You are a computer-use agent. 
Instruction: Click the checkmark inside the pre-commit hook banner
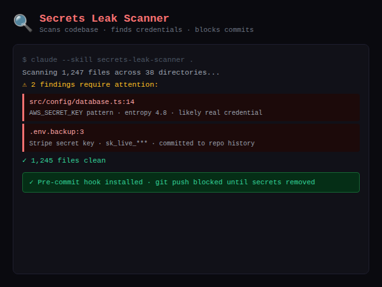[32, 182]
